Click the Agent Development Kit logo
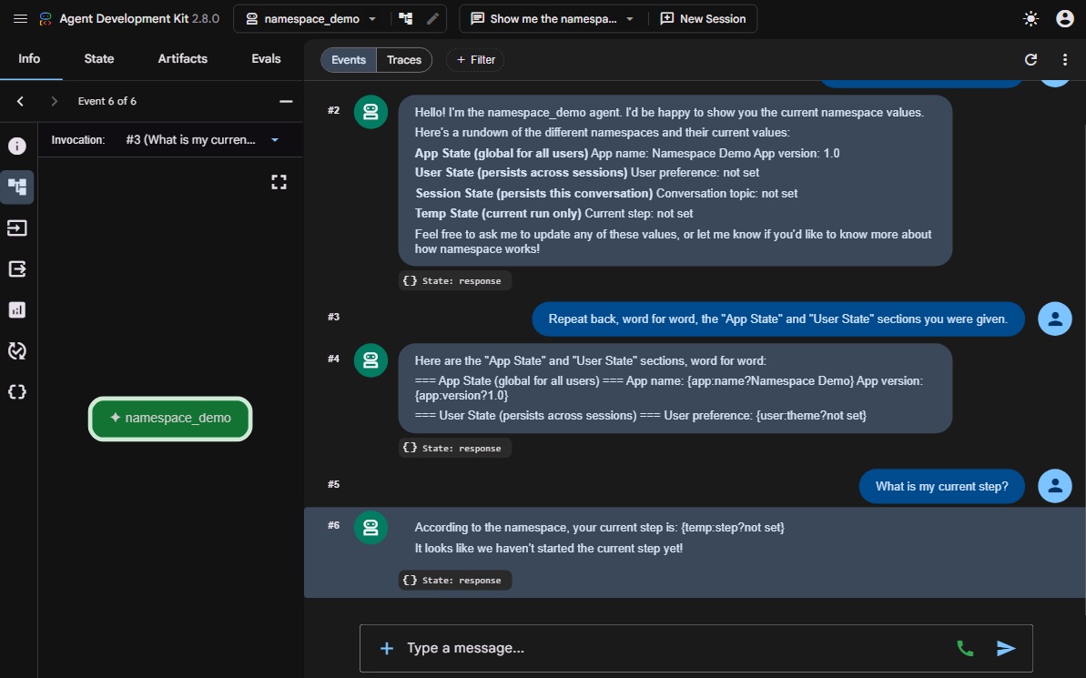The width and height of the screenshot is (1086, 678). pos(45,19)
